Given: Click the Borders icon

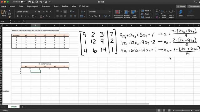Looking at the screenshot, I should click(x=33, y=16).
